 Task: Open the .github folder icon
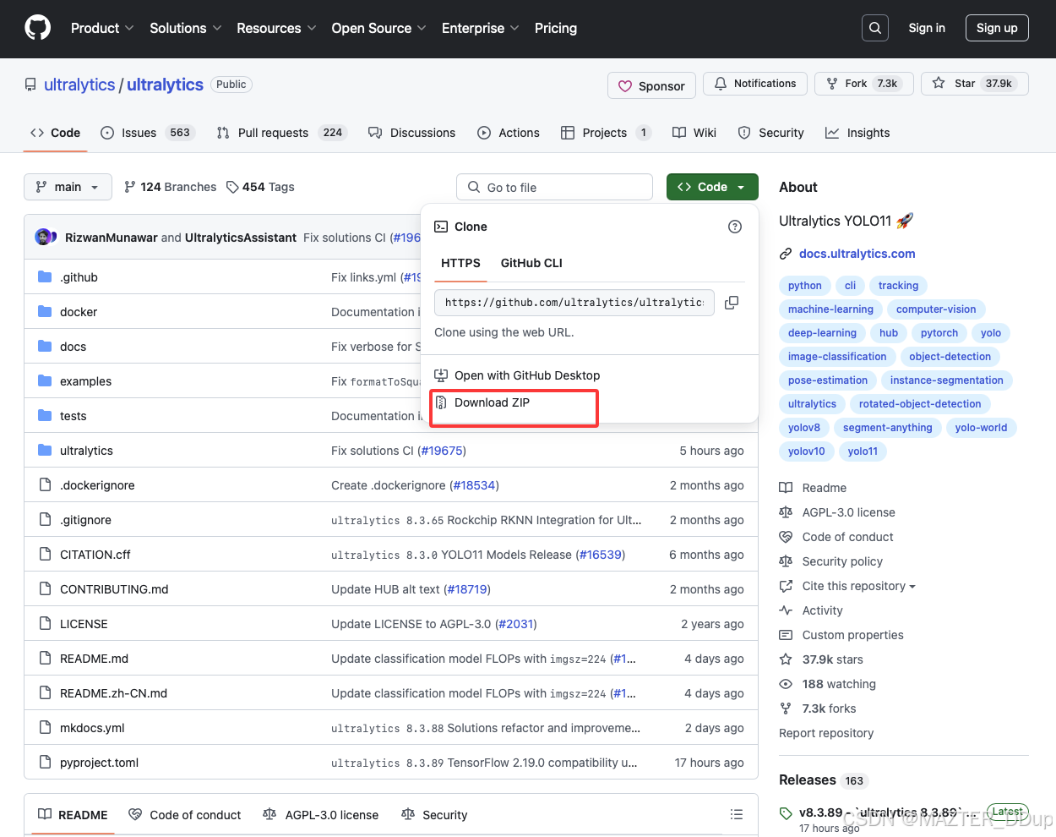45,277
